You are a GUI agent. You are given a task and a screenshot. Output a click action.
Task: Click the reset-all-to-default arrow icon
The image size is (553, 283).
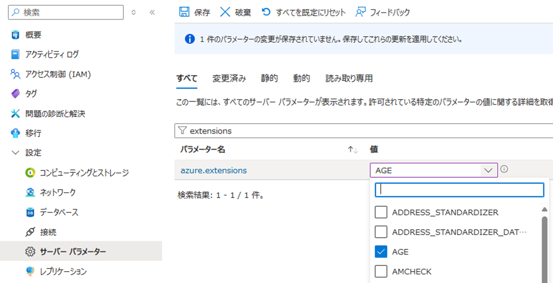point(266,12)
